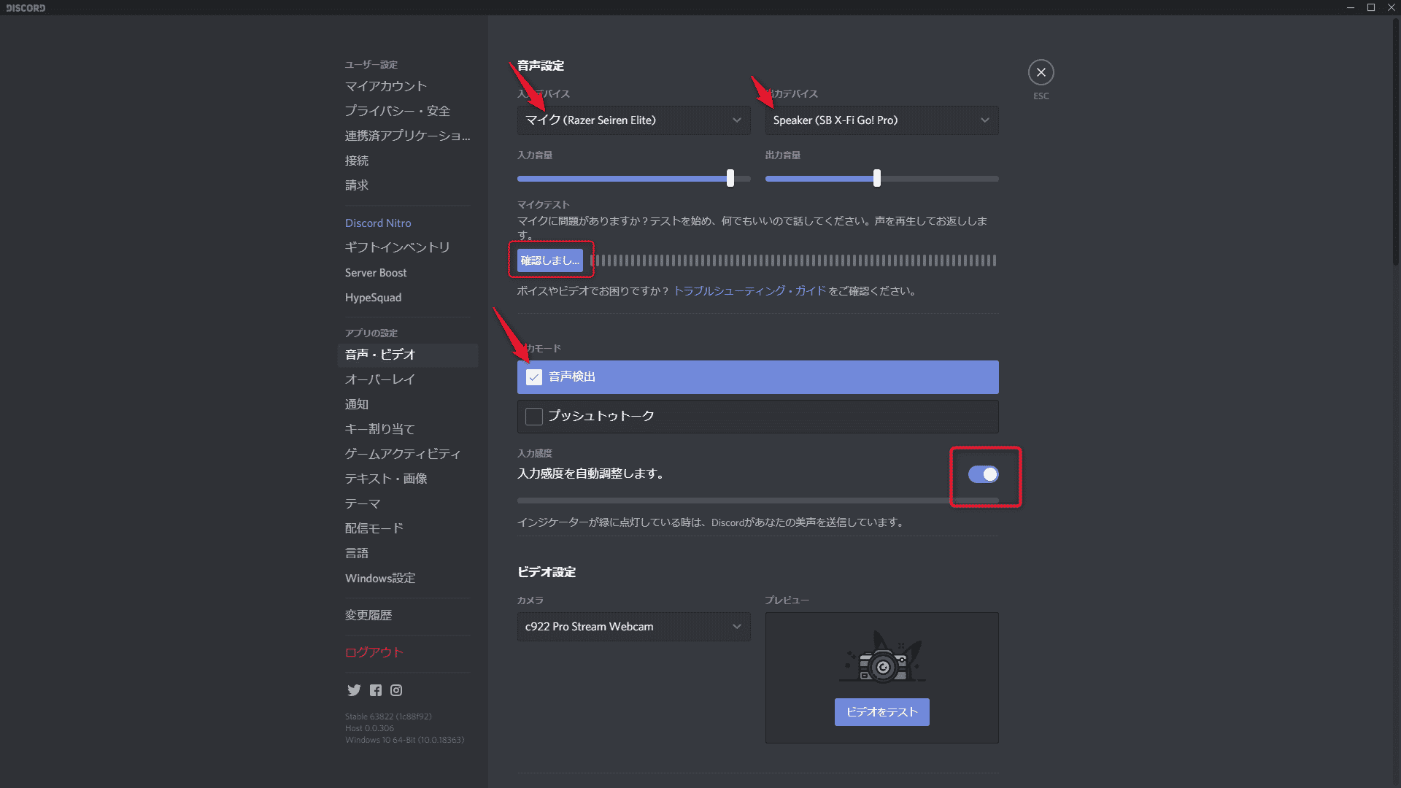This screenshot has height=788, width=1401.
Task: Select プッシュトゥトーク input mode checkbox
Action: (534, 416)
